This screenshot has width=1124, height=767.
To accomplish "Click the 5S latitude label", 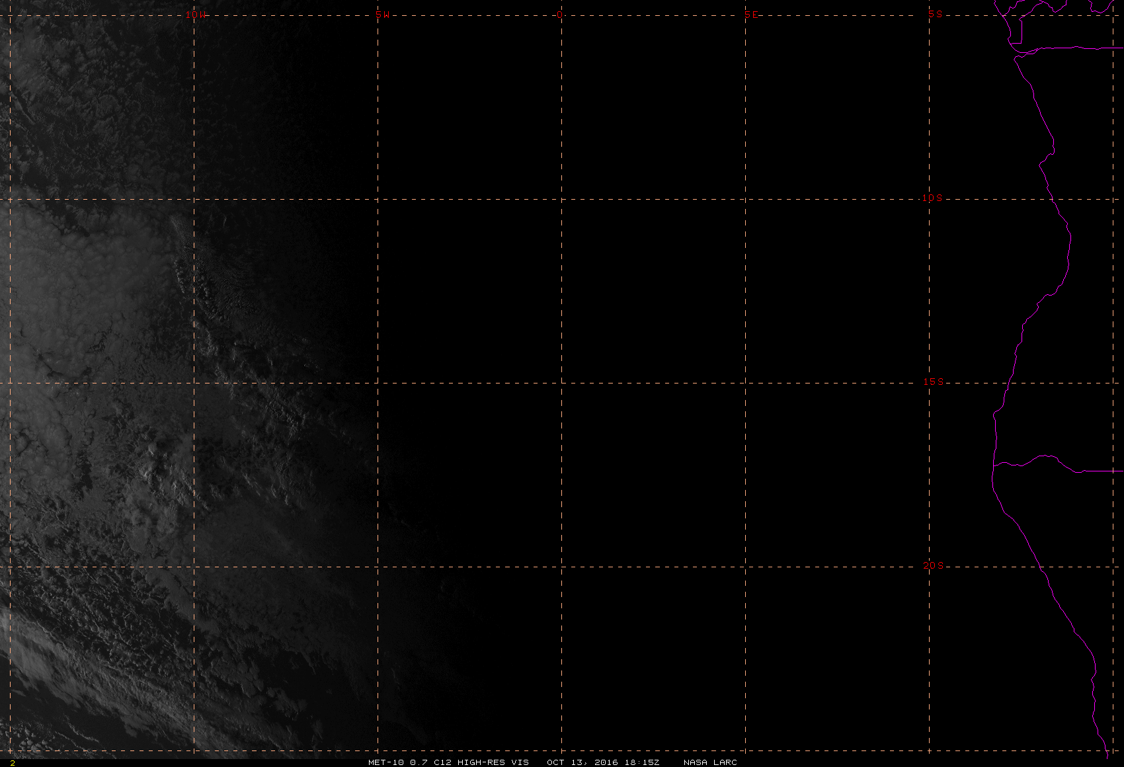I will tap(935, 14).
